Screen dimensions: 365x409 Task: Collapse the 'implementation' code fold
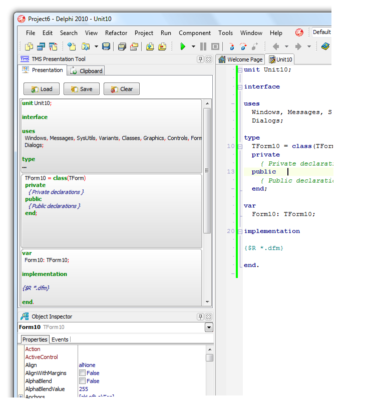(240, 231)
